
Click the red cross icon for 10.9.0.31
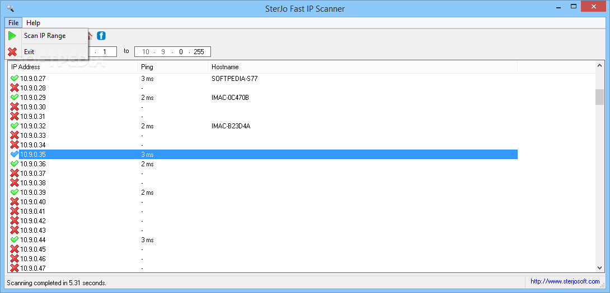15,117
